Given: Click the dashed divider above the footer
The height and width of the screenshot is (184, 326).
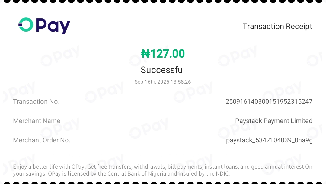Looking at the screenshot, I should click(163, 156).
